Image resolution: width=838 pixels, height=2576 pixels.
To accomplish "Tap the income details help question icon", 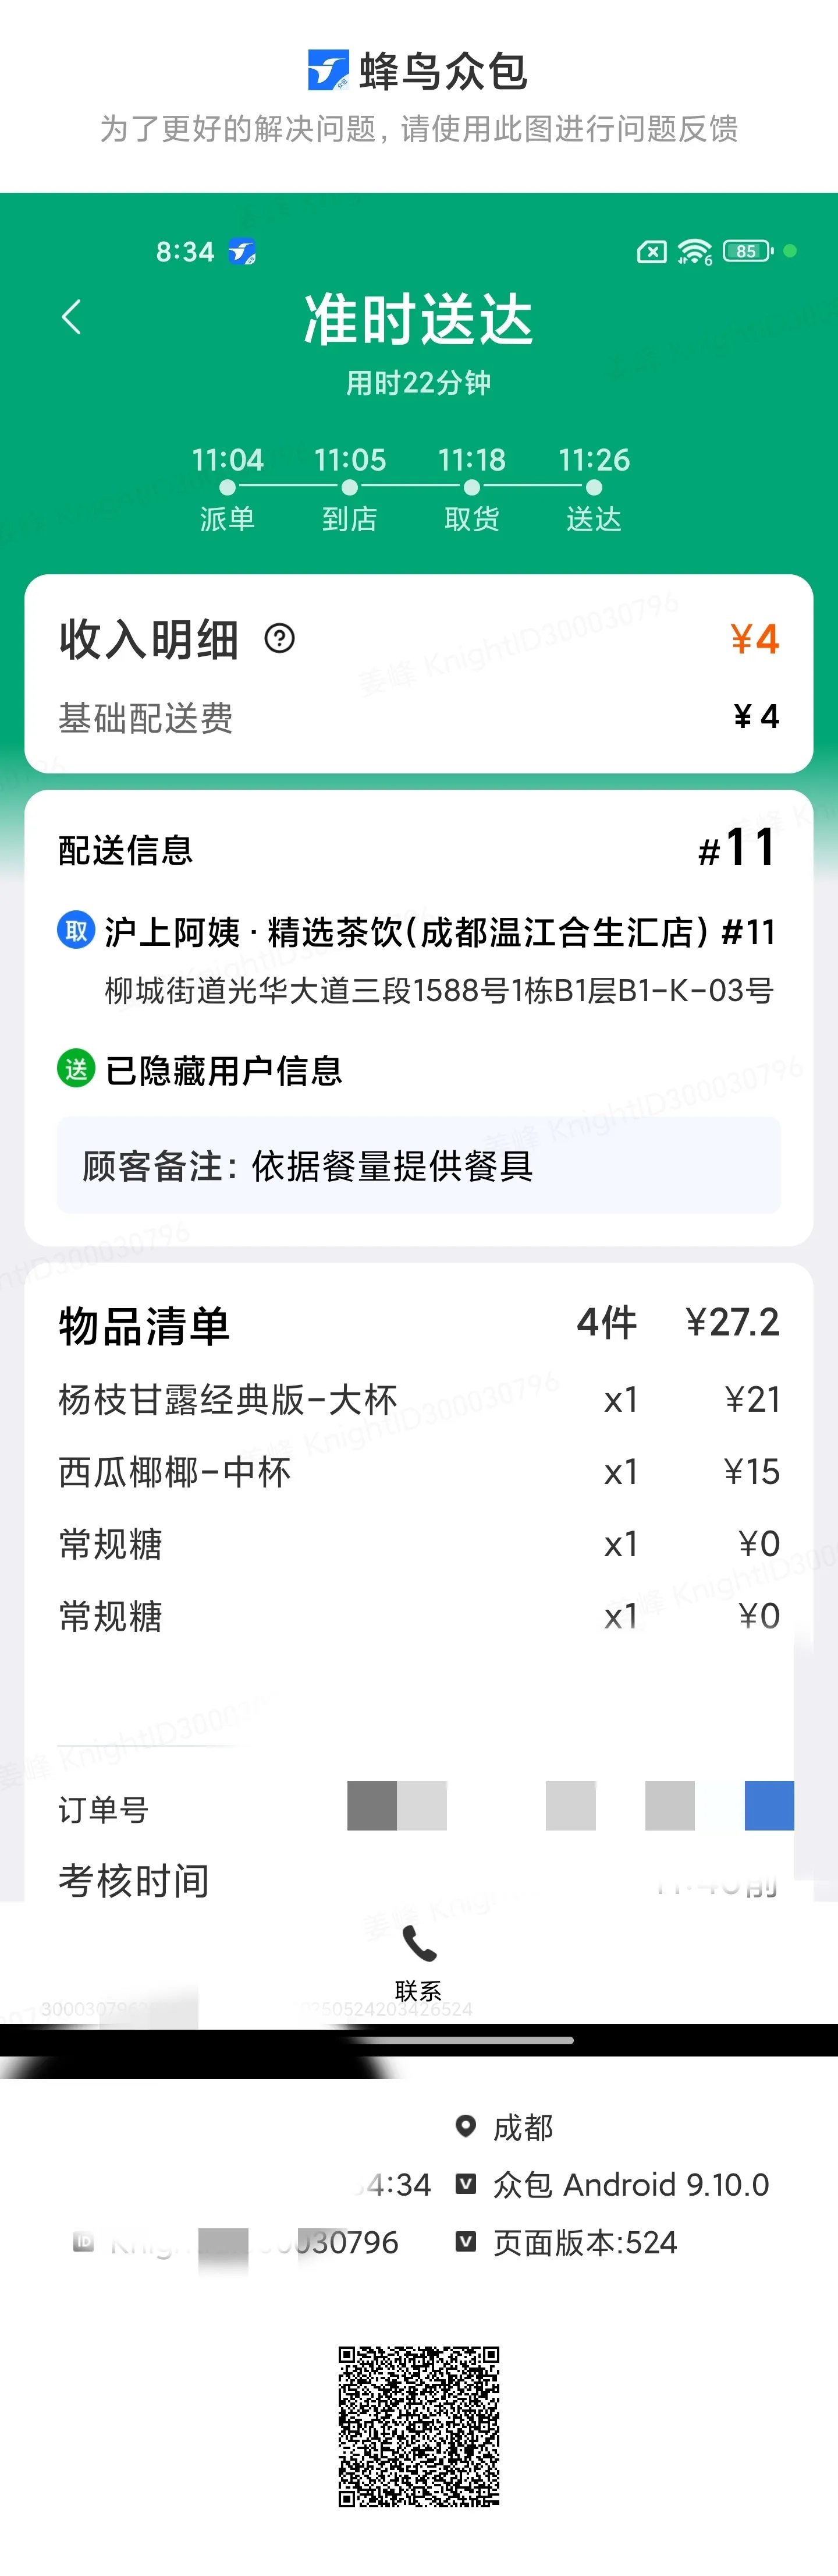I will click(280, 638).
